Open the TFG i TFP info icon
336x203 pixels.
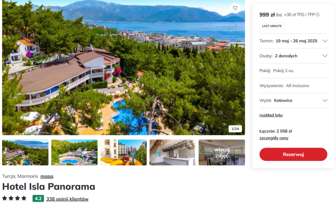tap(318, 15)
